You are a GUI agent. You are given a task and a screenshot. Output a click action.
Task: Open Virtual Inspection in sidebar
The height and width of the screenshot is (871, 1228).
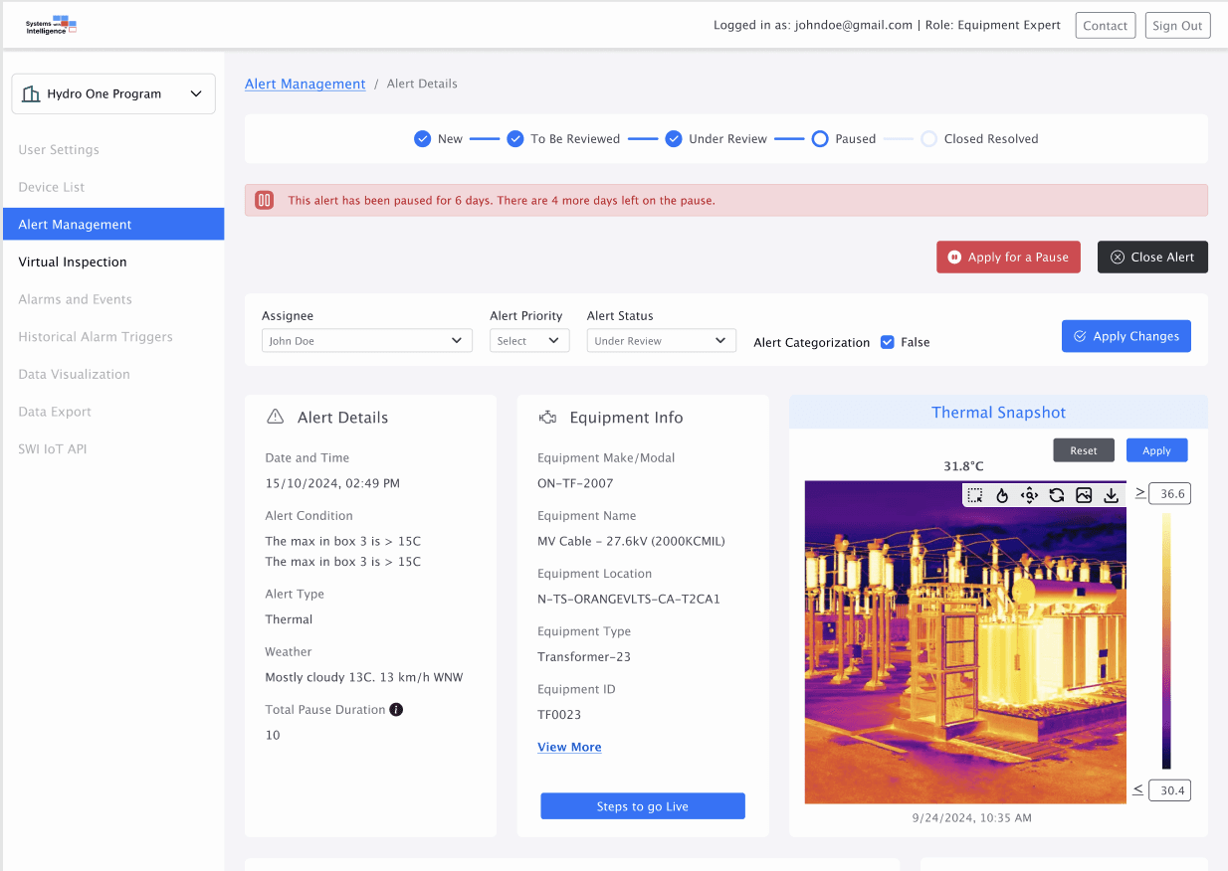(73, 262)
